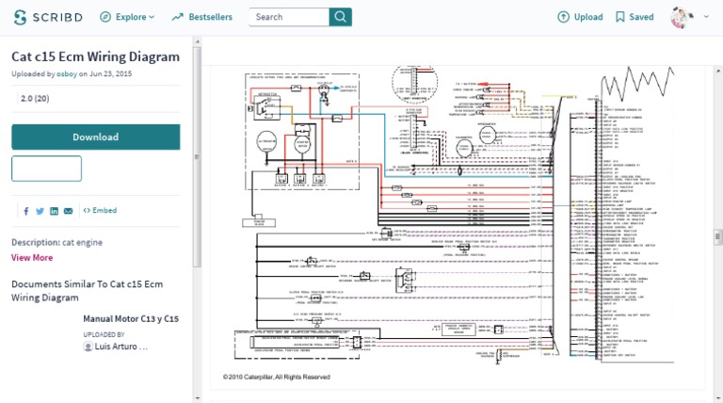Image resolution: width=723 pixels, height=403 pixels.
Task: Share document on Facebook
Action: (x=25, y=211)
